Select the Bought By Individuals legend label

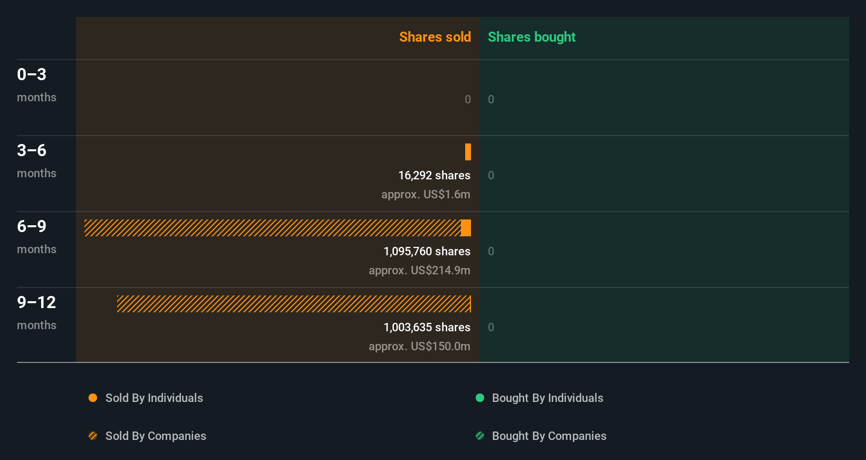tap(547, 398)
